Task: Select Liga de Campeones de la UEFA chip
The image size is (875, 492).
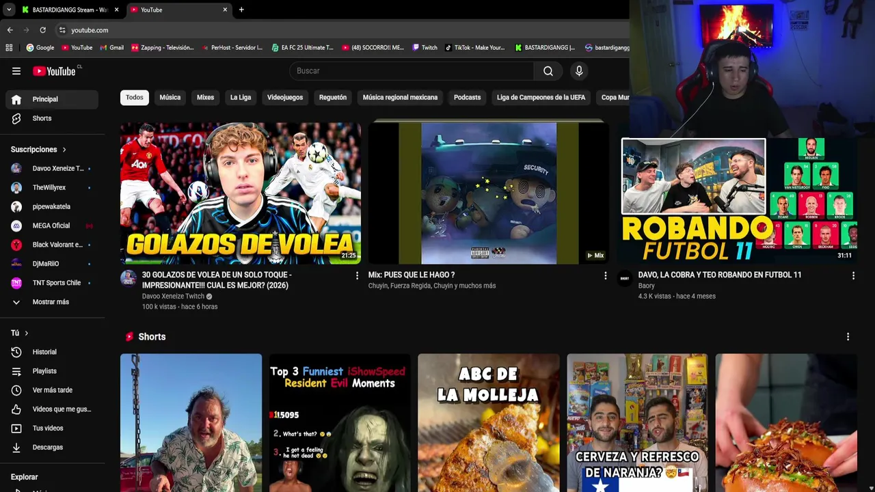Action: point(541,98)
